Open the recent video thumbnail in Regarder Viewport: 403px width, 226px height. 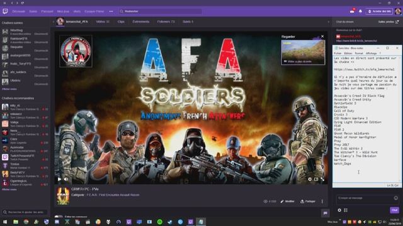tap(303, 52)
